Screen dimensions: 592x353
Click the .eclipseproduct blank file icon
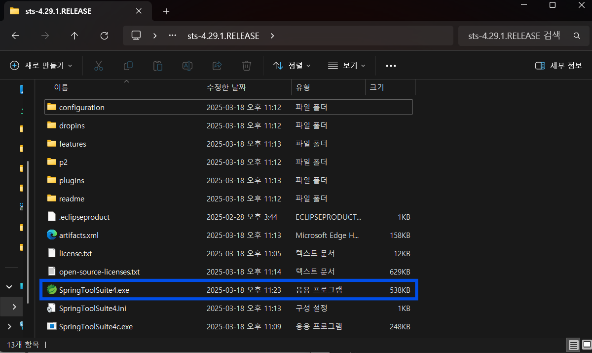pyautogui.click(x=52, y=217)
